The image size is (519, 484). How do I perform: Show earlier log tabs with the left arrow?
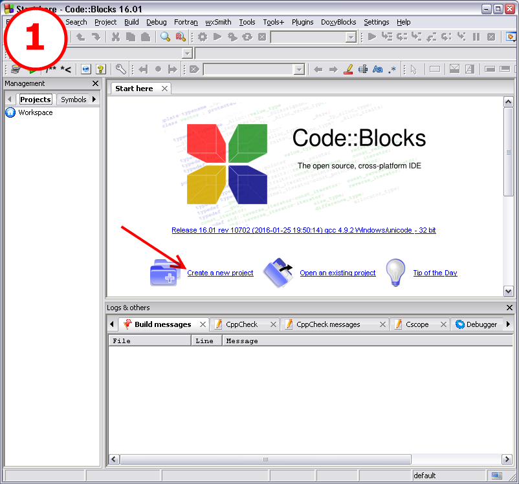(x=112, y=324)
